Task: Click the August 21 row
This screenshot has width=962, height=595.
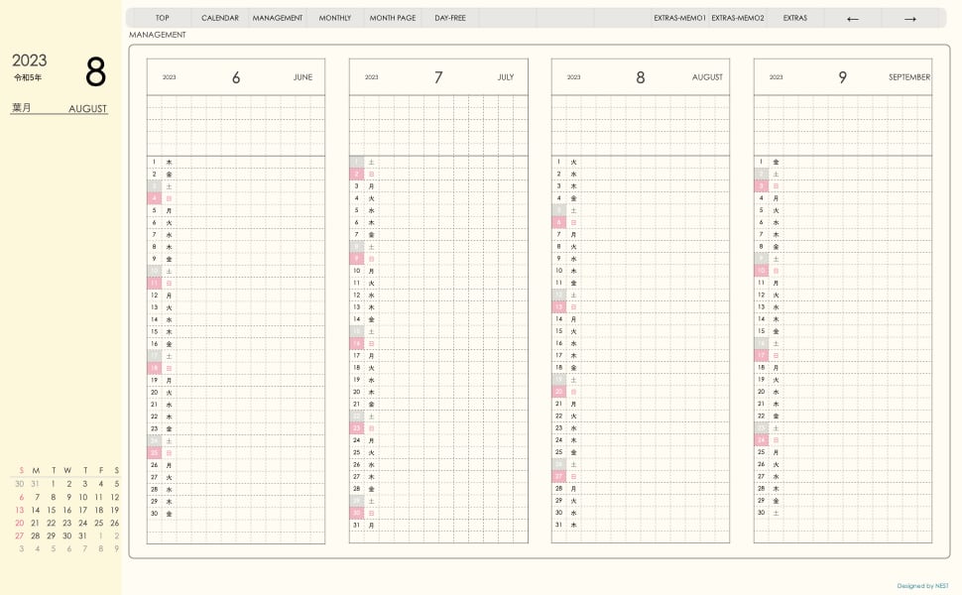Action: [641, 404]
